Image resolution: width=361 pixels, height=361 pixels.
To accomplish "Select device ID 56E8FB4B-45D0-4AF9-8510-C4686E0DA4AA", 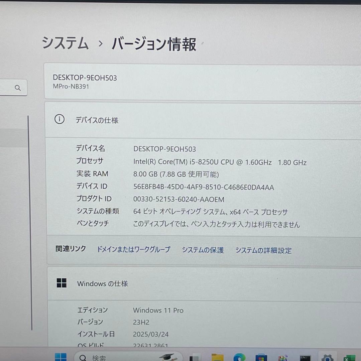I will 204,187.
